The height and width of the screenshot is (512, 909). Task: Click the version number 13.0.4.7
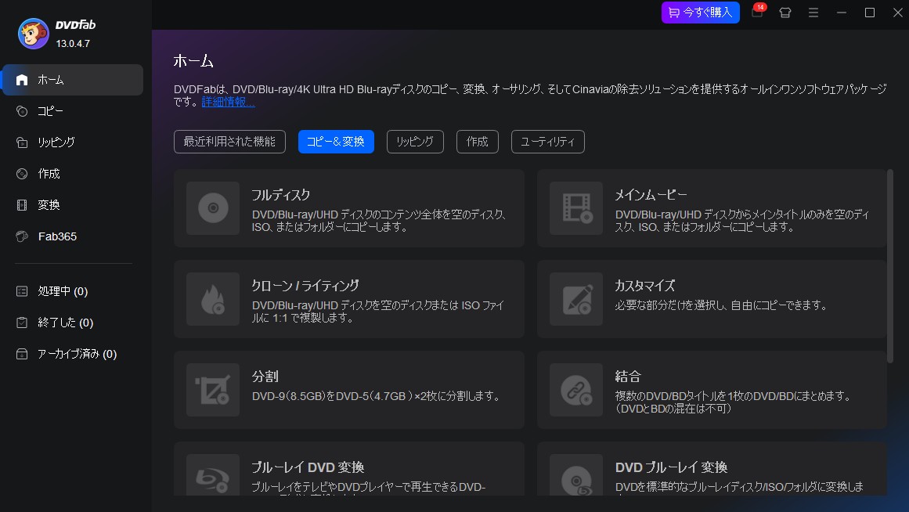tap(73, 44)
